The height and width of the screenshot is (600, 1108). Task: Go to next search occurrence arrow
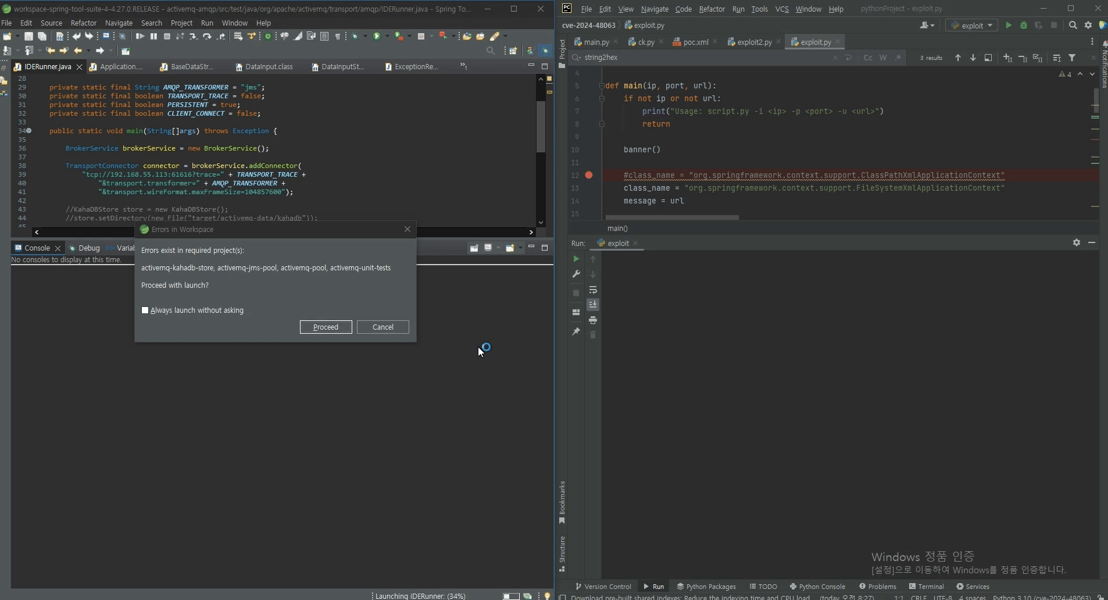[x=973, y=58]
